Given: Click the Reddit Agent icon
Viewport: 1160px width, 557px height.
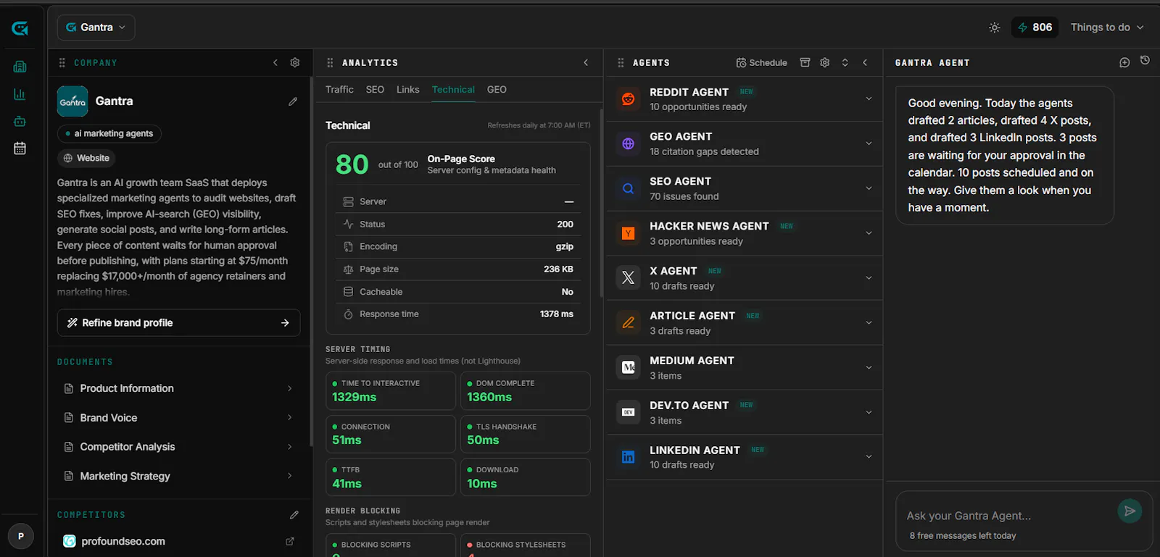Looking at the screenshot, I should click(x=629, y=99).
